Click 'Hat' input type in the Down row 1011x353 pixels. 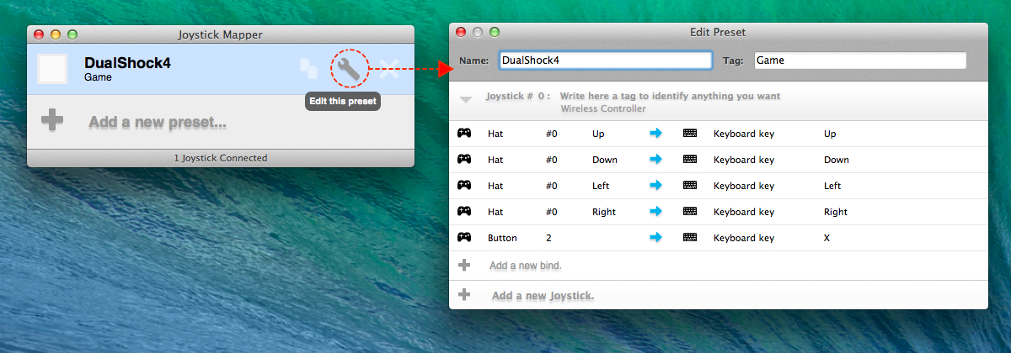(x=495, y=160)
